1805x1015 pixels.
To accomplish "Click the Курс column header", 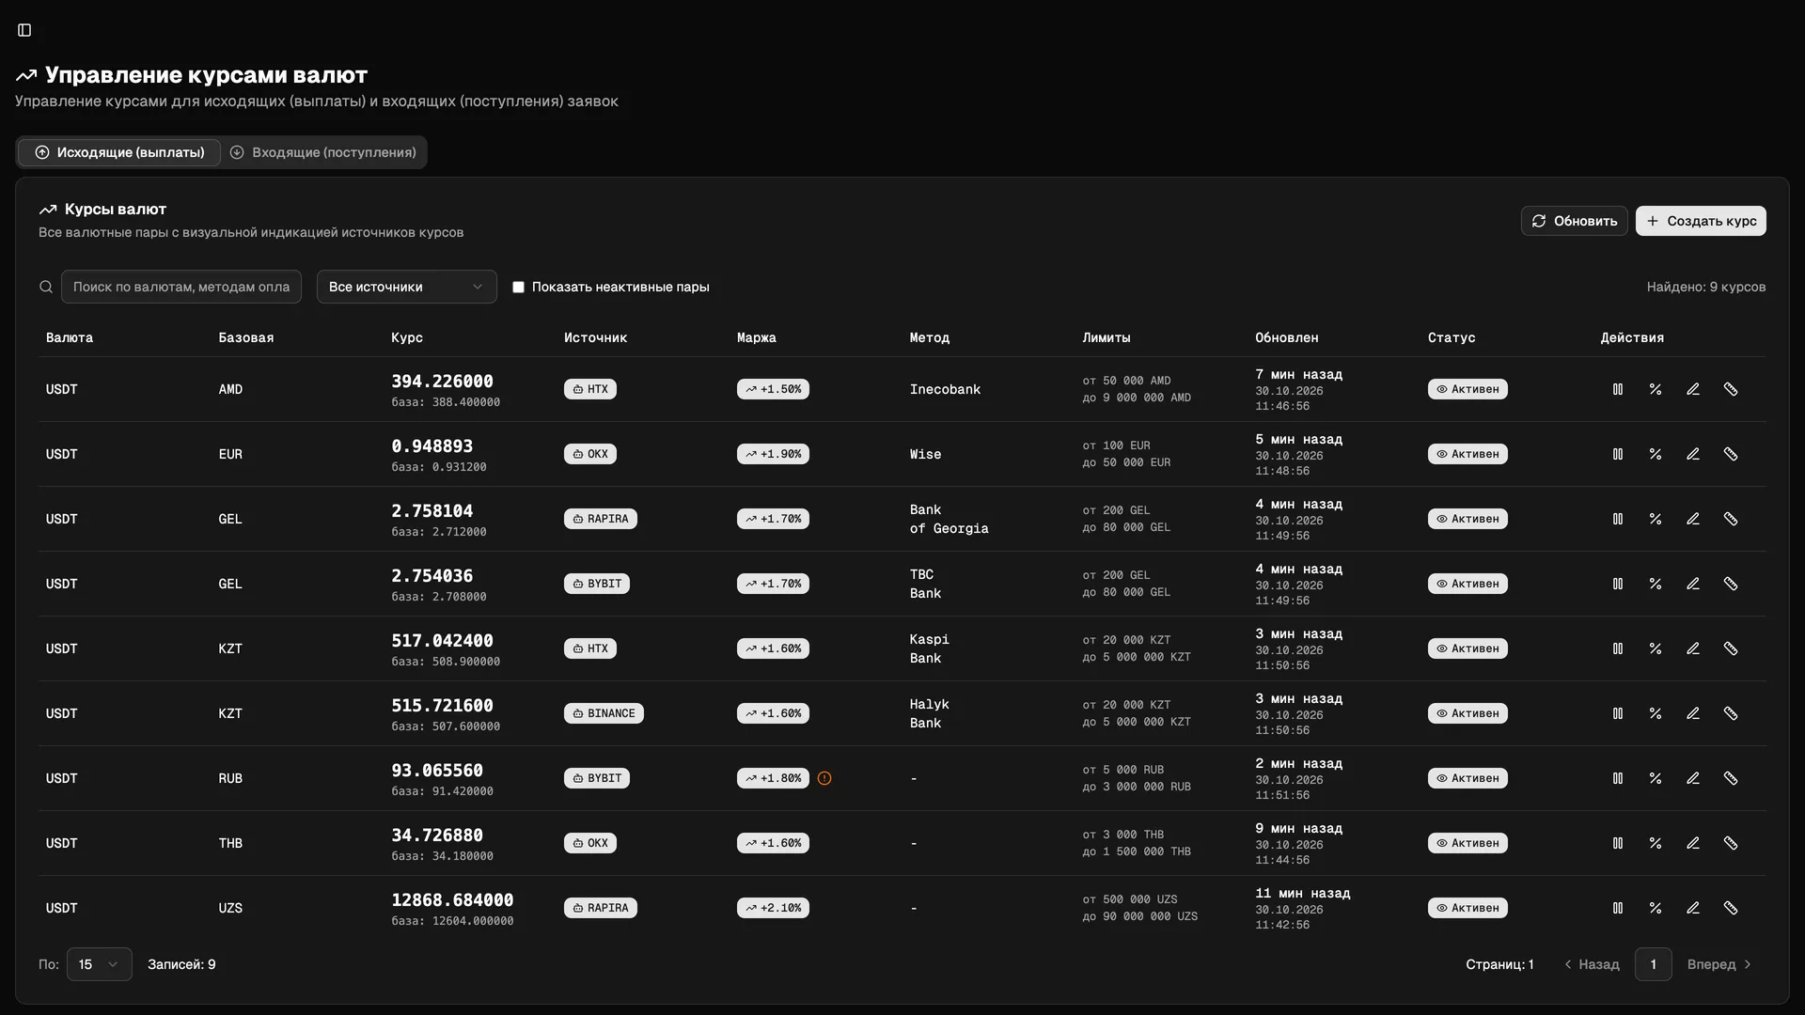I will click(x=407, y=337).
